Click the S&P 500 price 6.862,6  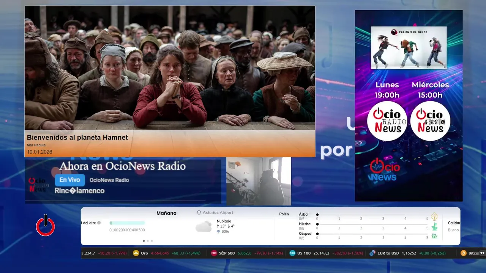tap(245, 253)
